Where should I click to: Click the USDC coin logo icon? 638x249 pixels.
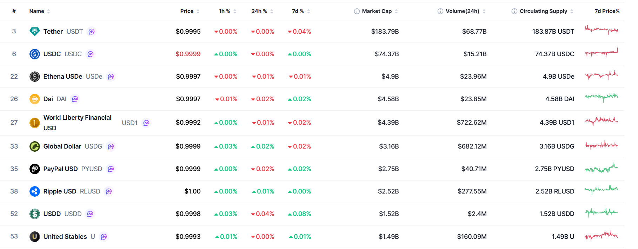[x=34, y=54]
